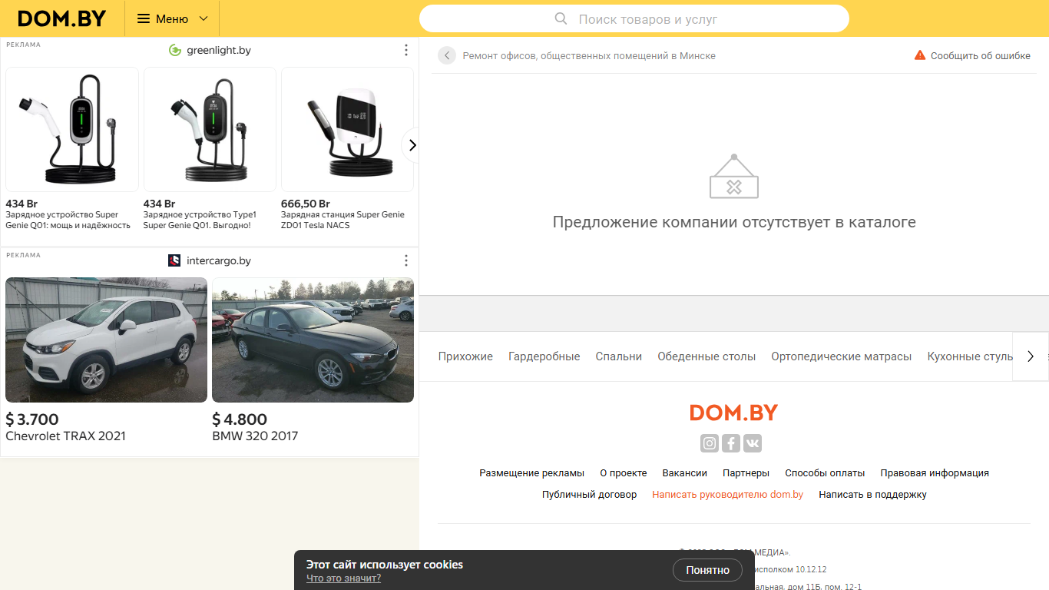
Task: Open the Instagram icon in footer
Action: tap(710, 443)
